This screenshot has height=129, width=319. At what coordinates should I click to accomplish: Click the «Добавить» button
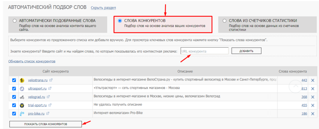point(246,51)
